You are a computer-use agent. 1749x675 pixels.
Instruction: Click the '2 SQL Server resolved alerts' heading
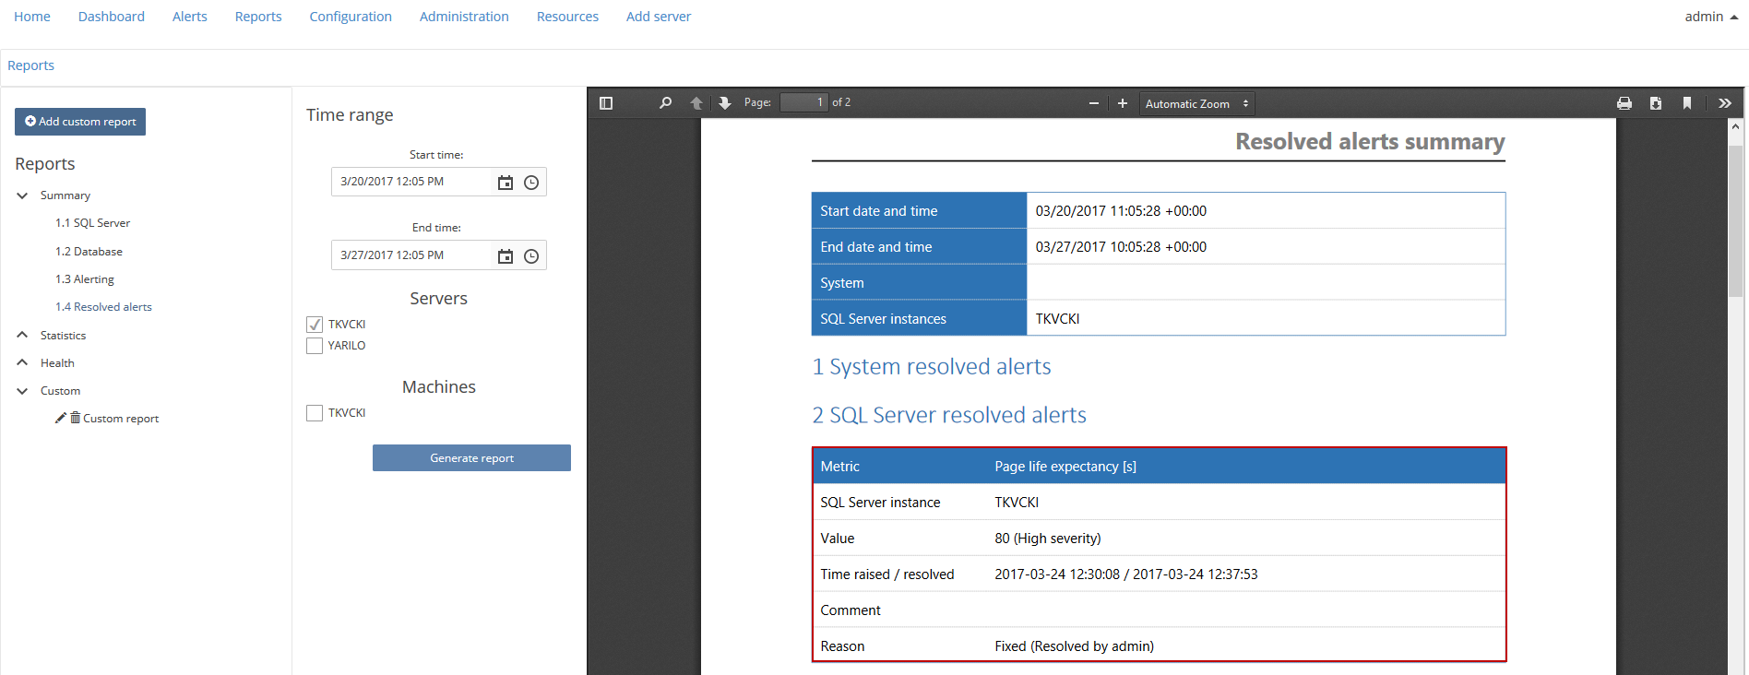coord(949,415)
